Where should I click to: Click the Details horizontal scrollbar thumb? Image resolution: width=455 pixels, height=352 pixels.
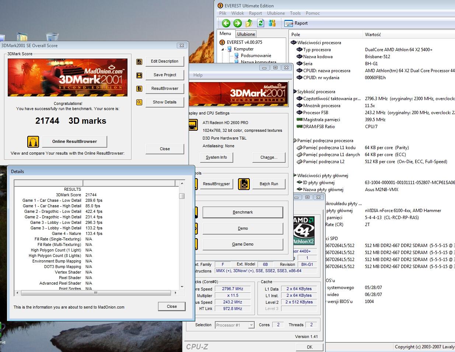tap(96, 293)
